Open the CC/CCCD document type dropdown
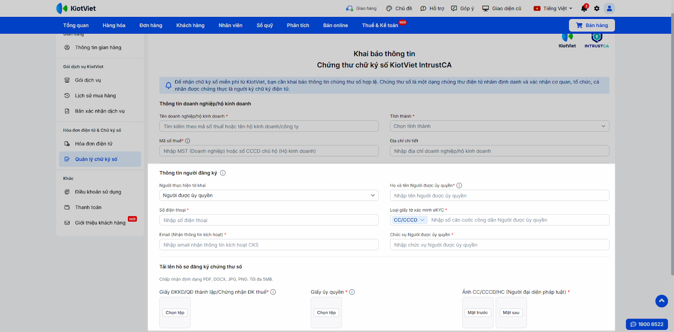The height and width of the screenshot is (332, 674). click(x=409, y=220)
